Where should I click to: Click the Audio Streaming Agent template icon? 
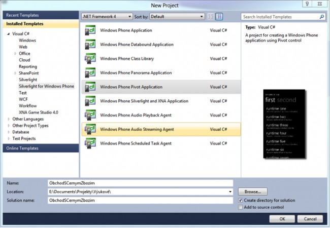(90, 129)
